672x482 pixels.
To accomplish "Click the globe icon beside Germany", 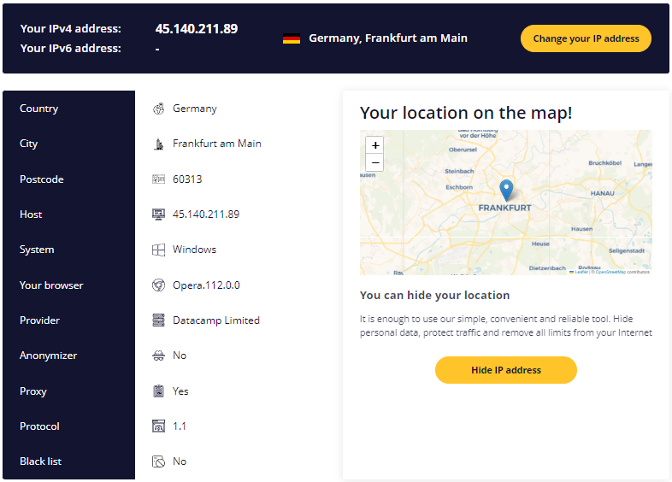I will [x=158, y=109].
